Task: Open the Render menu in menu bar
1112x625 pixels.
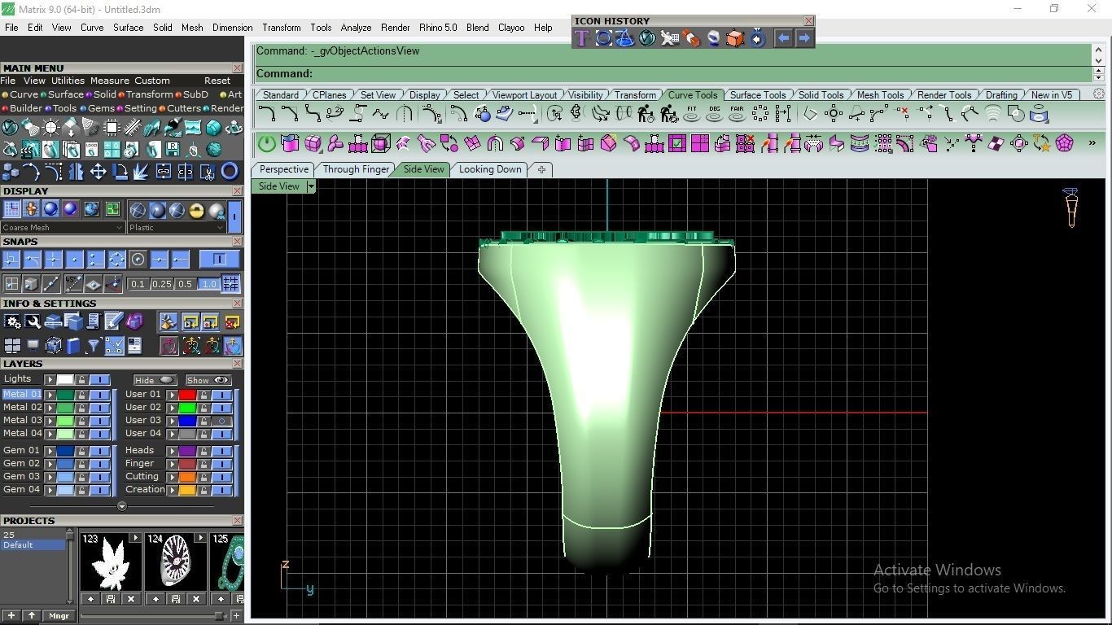Action: point(396,28)
